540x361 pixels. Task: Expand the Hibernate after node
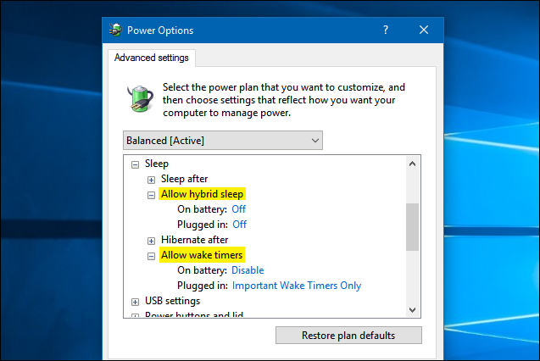point(152,240)
